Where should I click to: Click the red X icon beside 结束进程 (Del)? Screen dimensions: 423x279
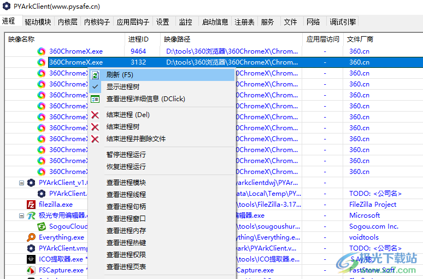coord(95,115)
